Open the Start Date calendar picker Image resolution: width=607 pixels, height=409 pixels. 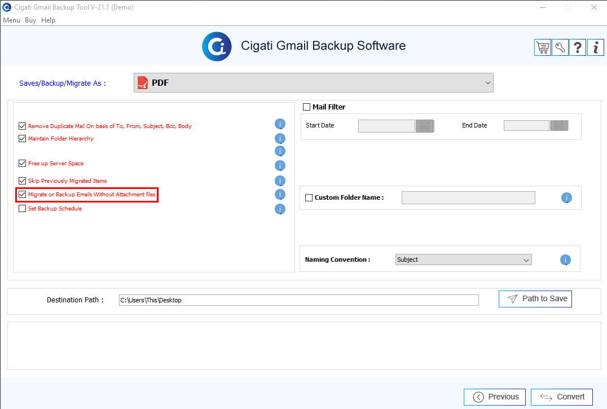click(x=425, y=126)
